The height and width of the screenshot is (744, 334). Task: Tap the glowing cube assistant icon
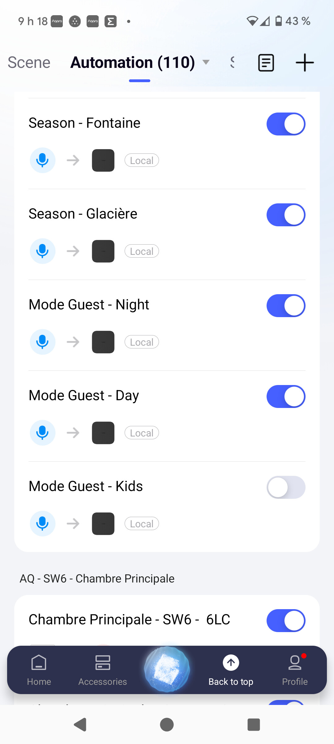pos(167,670)
